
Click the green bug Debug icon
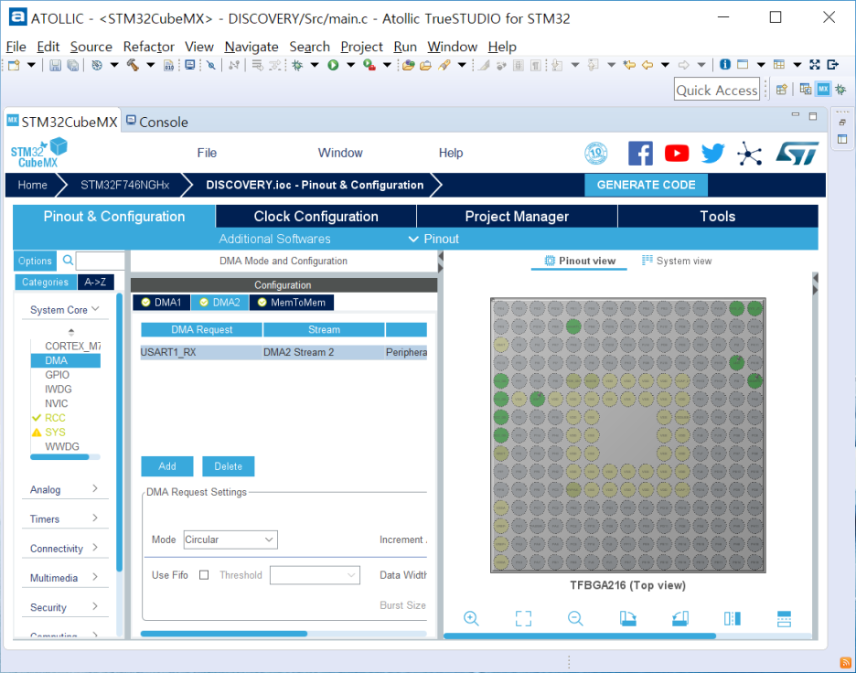297,65
